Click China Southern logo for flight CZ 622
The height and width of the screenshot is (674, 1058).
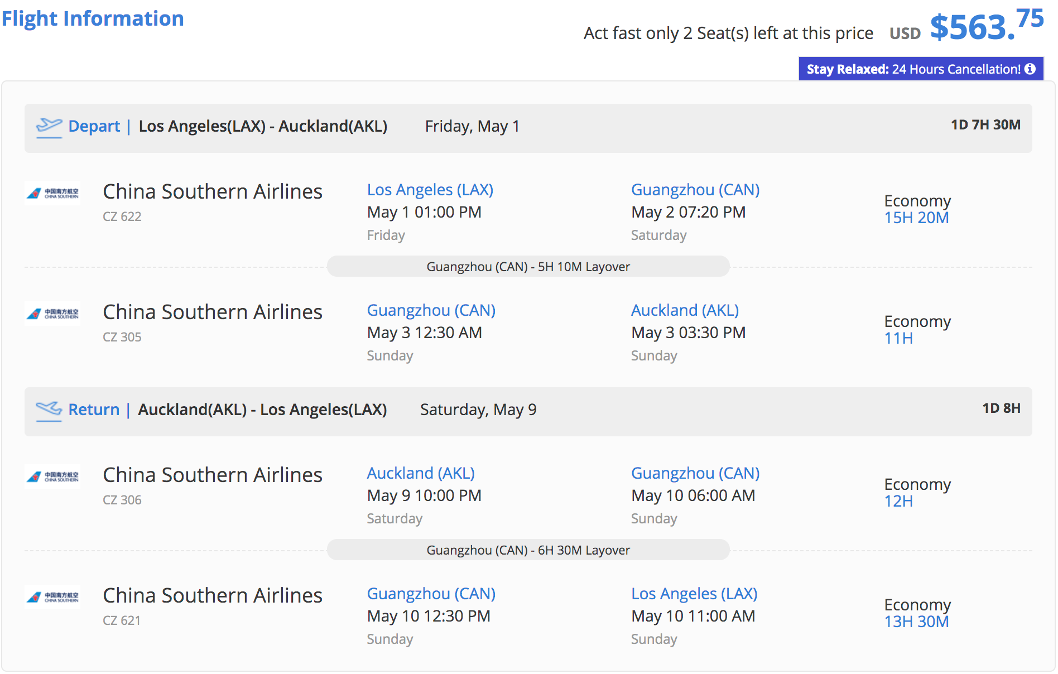[x=53, y=194]
